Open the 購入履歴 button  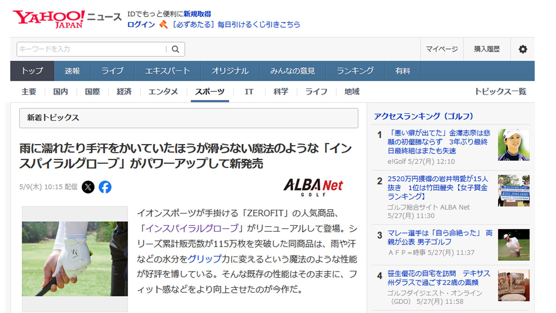[x=487, y=49]
